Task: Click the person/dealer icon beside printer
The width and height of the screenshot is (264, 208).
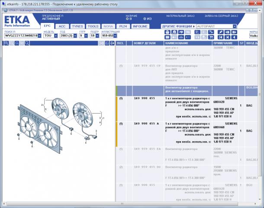Action: coord(174,32)
